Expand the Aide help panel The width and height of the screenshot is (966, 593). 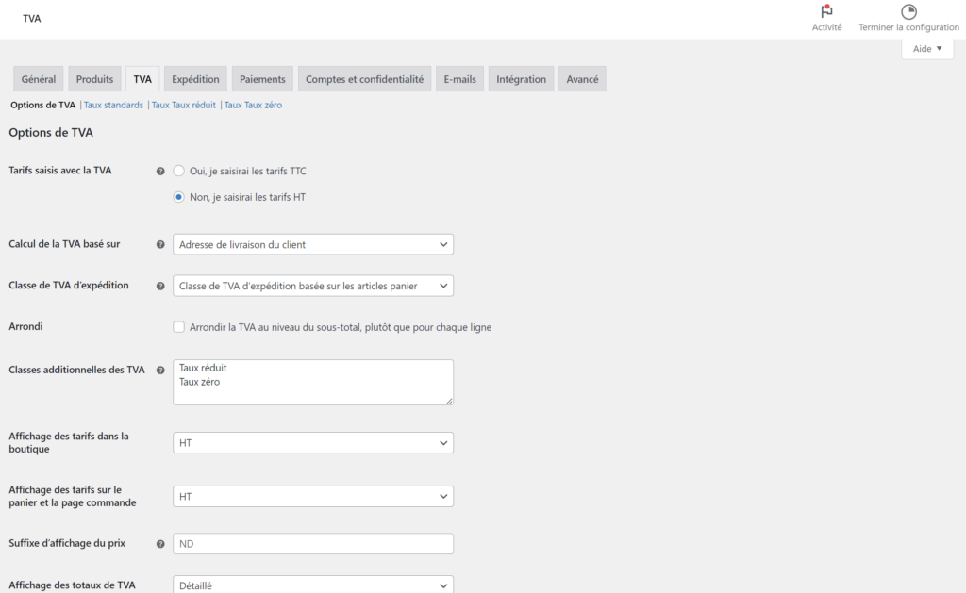click(927, 49)
